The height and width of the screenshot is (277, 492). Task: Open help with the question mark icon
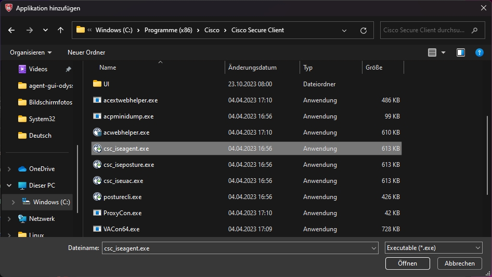pos(480,52)
